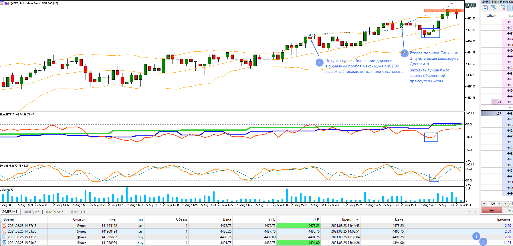Image resolution: width=513 pixels, height=246 pixels.
Task: Click the Time and Sales table icon
Action: [493, 8]
